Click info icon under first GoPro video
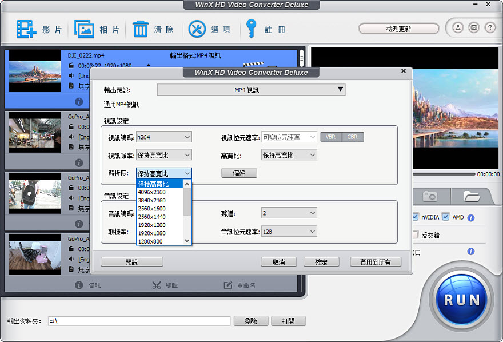The height and width of the screenshot is (342, 503). [79, 162]
